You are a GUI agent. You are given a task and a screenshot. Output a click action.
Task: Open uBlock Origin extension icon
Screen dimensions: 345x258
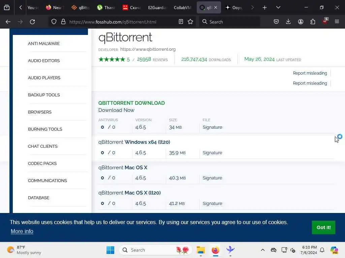tap(325, 21)
